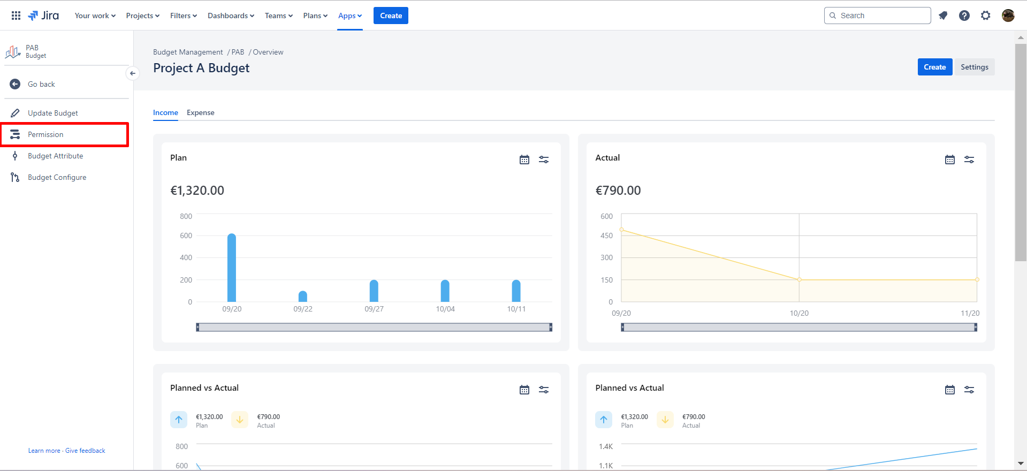
Task: Expand the Projects dropdown menu
Action: tap(143, 16)
